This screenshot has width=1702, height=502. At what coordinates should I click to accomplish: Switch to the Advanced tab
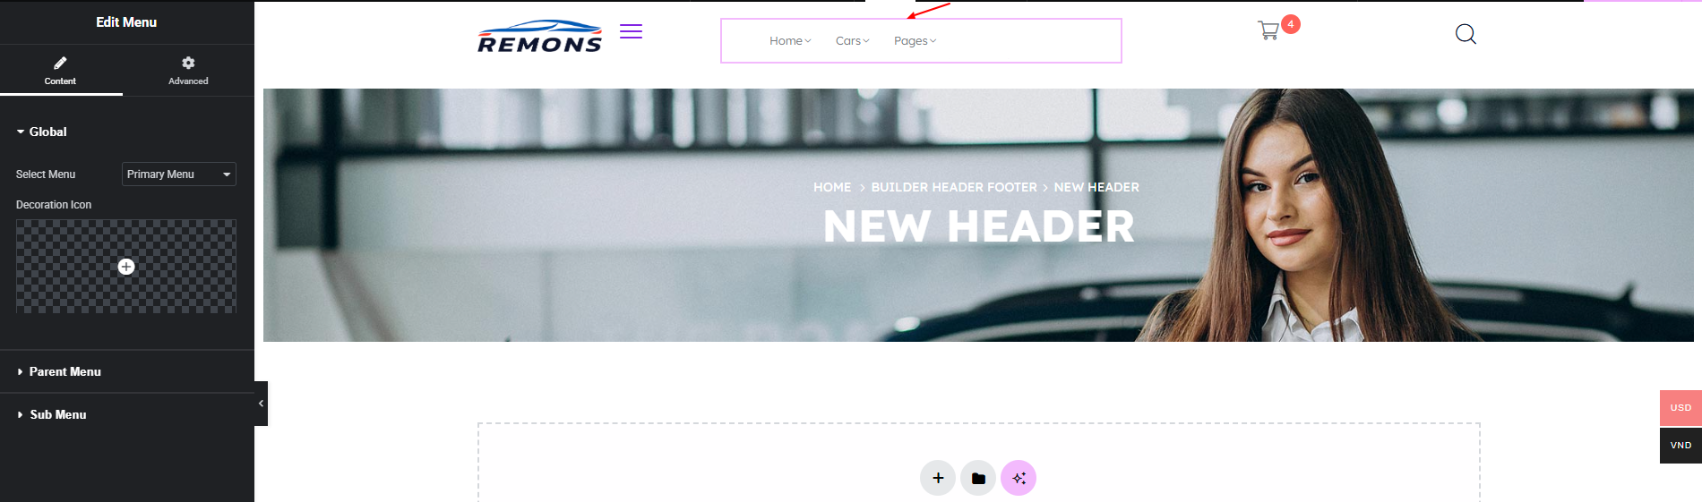coord(188,71)
